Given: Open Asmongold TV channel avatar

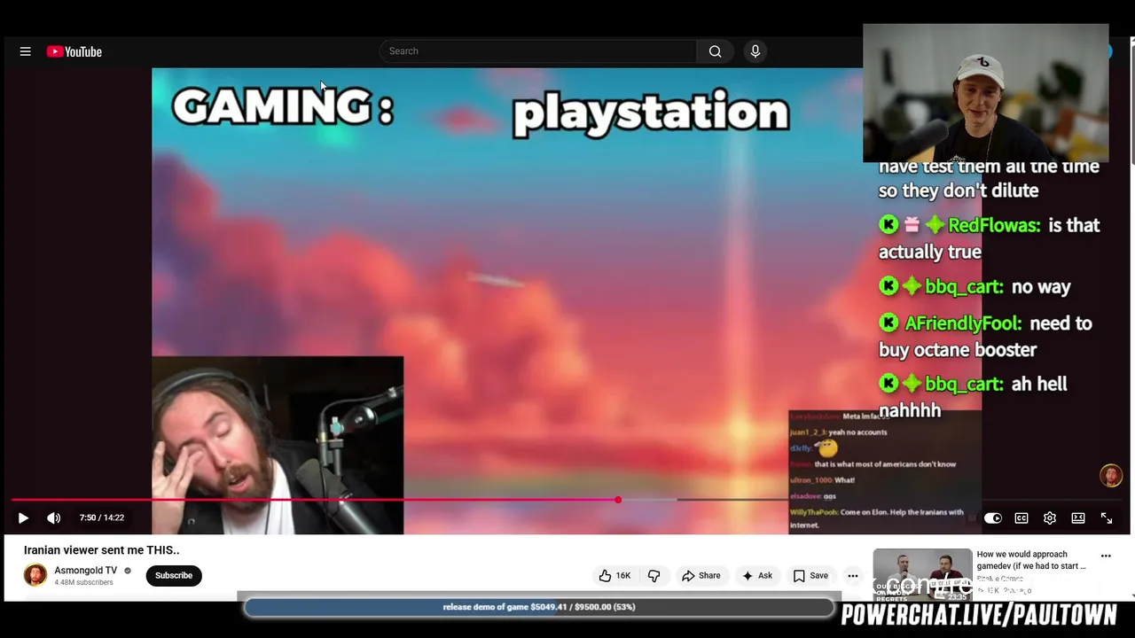Looking at the screenshot, I should tap(35, 575).
